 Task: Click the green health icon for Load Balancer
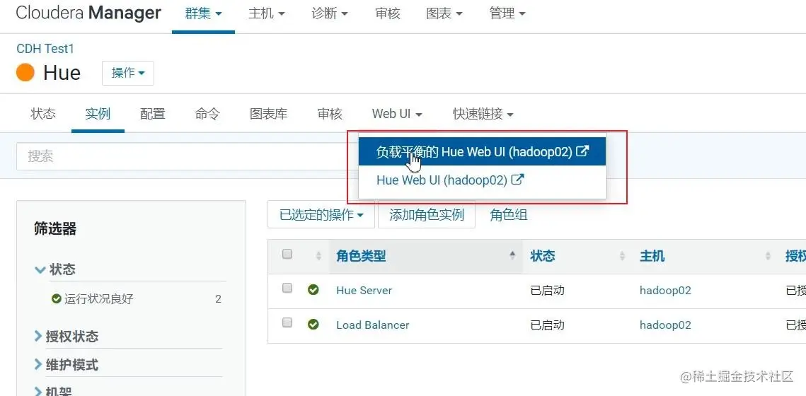[x=313, y=325]
